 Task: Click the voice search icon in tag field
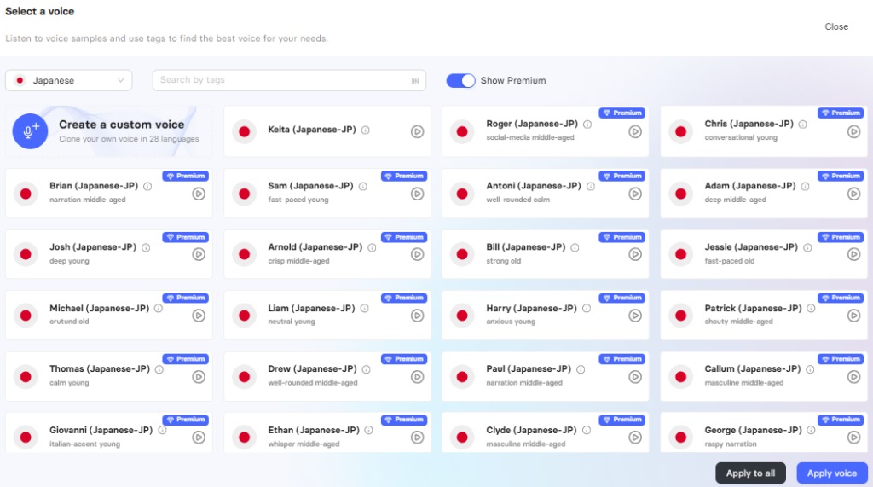(415, 81)
